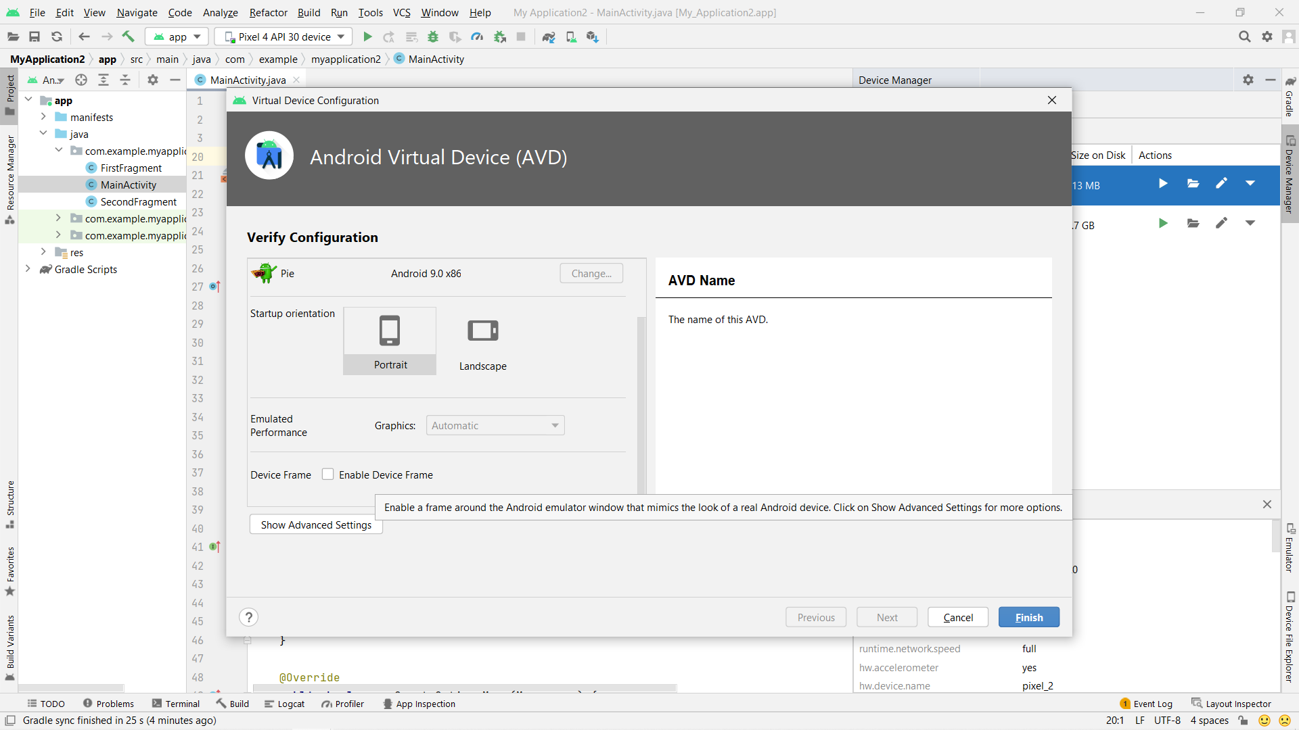Open the Emulator side panel tab
Screen dimensions: 1299x730
coord(1290,547)
